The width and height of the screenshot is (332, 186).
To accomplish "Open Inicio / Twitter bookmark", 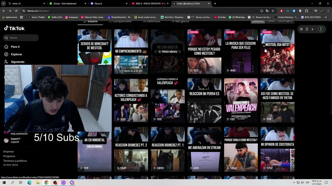I will (x=36, y=17).
